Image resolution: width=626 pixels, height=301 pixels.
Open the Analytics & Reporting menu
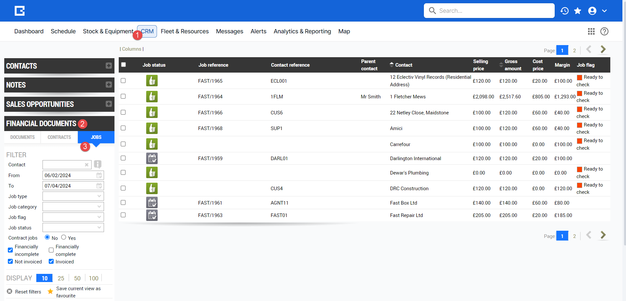[x=302, y=31]
